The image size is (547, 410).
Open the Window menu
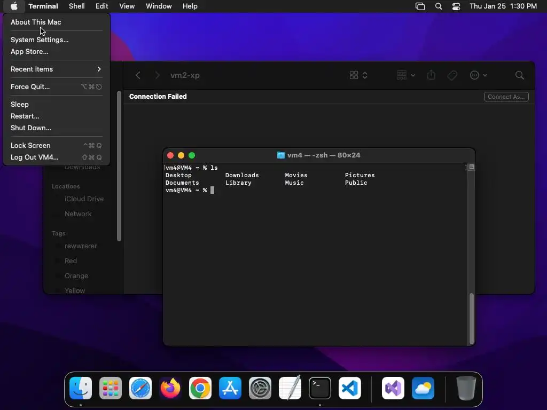click(x=159, y=6)
